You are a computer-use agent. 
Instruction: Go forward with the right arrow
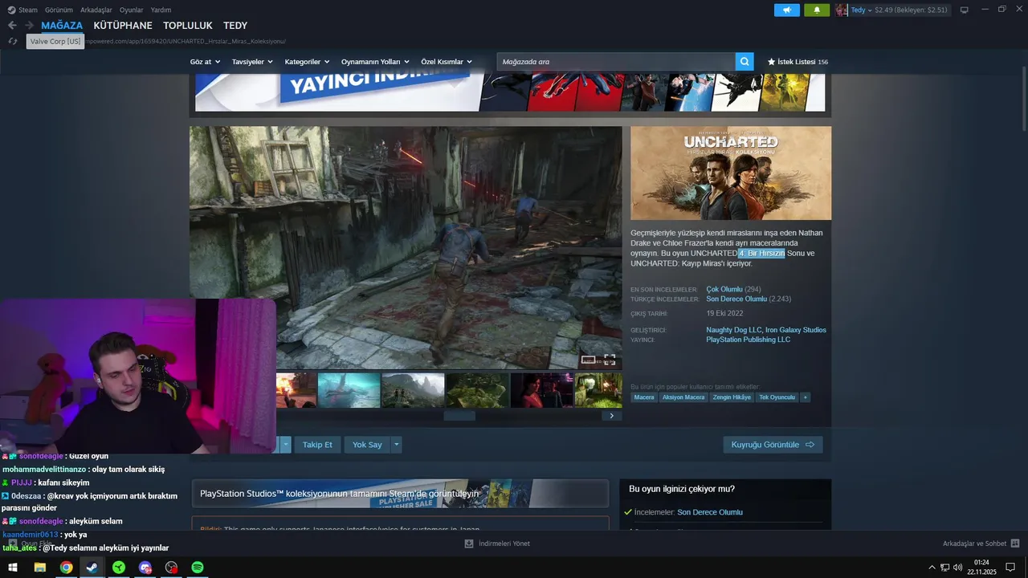[x=29, y=26]
